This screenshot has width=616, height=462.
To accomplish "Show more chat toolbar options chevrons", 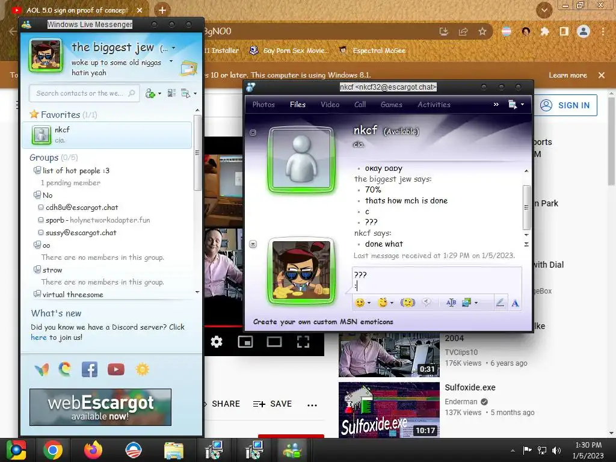I will (x=496, y=104).
